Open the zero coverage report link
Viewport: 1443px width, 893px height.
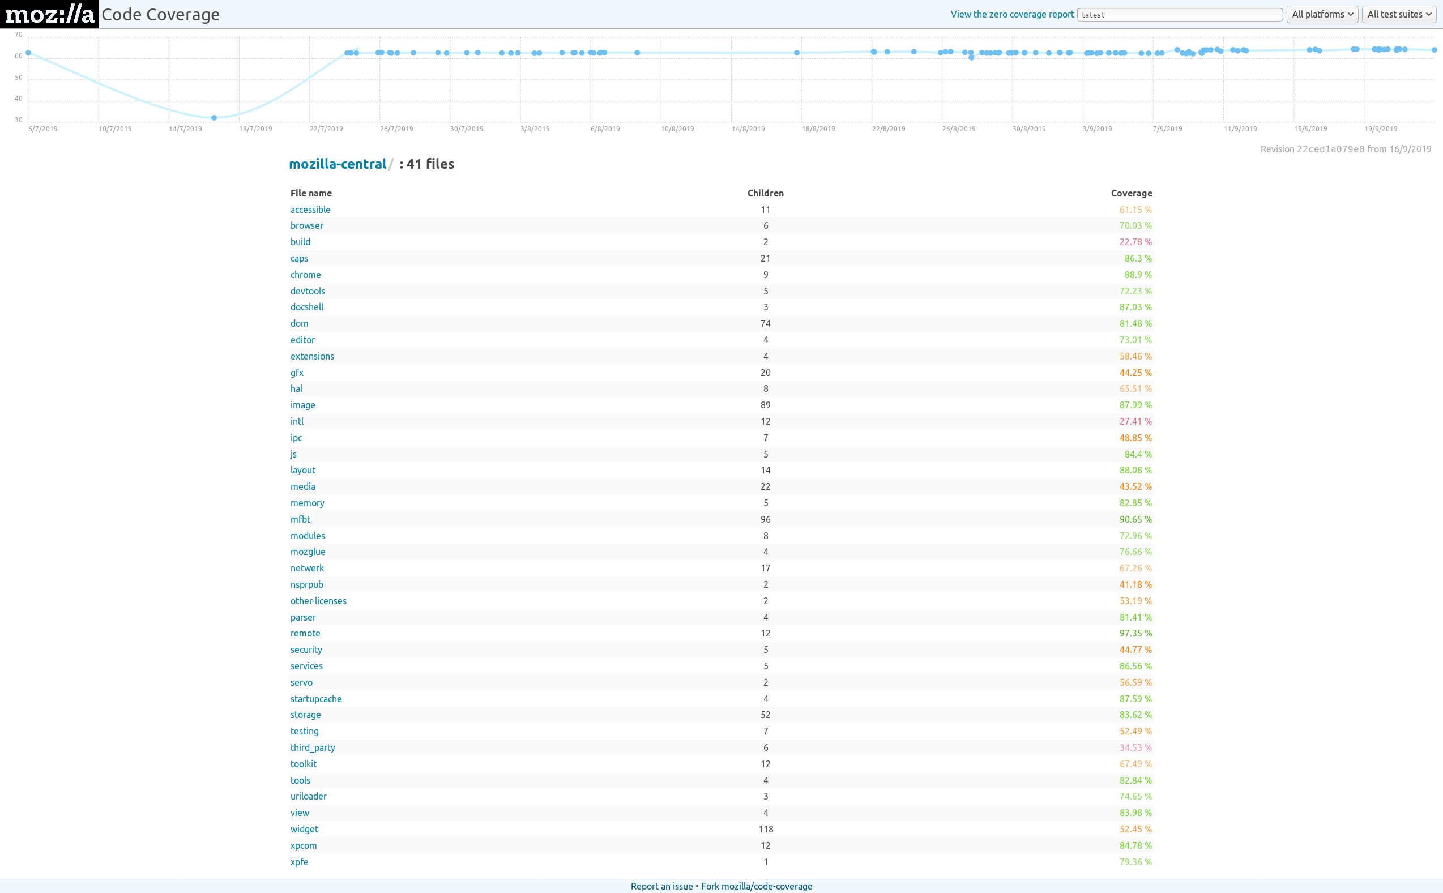point(1012,14)
